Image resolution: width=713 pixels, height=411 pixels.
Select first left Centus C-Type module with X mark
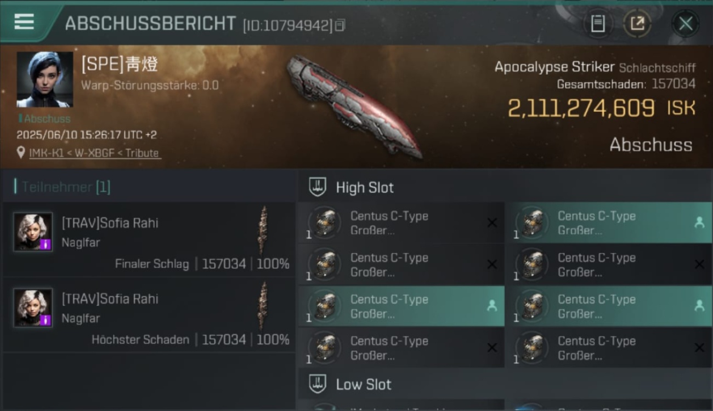click(401, 223)
